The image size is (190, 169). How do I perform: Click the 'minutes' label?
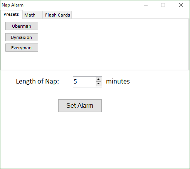tap(118, 81)
